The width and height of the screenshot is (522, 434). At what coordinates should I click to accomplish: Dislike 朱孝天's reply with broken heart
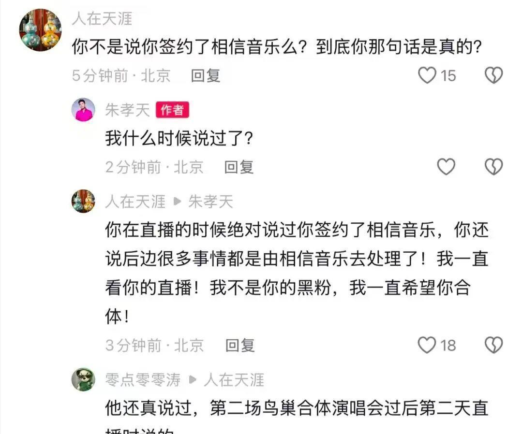[493, 167]
